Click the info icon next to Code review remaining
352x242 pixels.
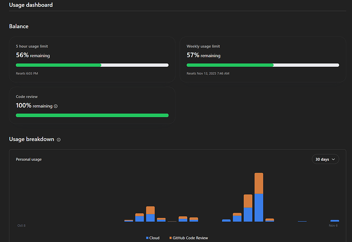click(x=56, y=106)
